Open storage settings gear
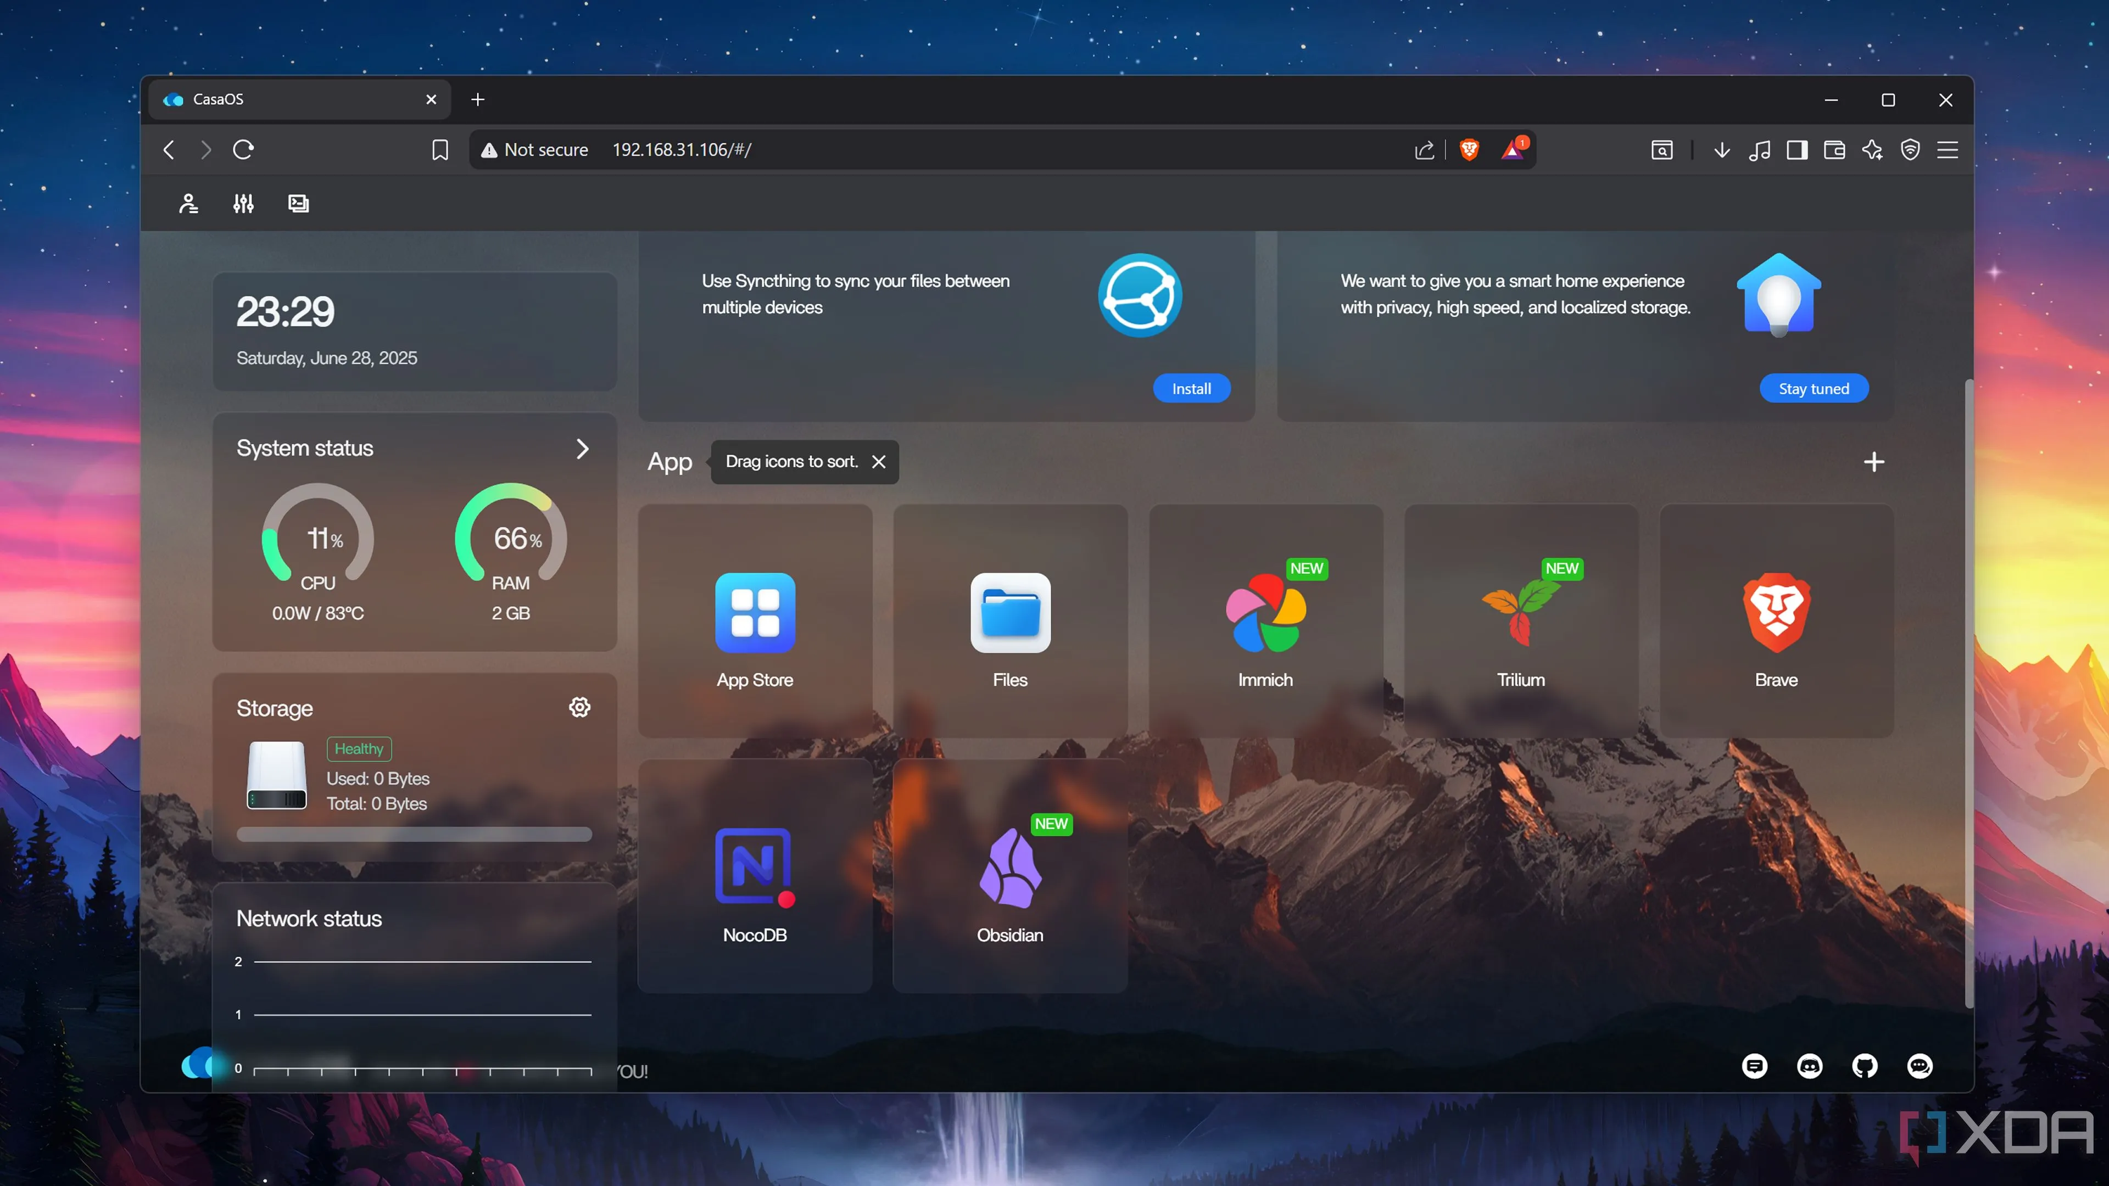 pos(579,707)
